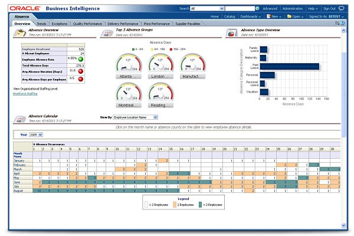Click the April month name
This screenshot has width=354, height=236.
click(x=17, y=173)
